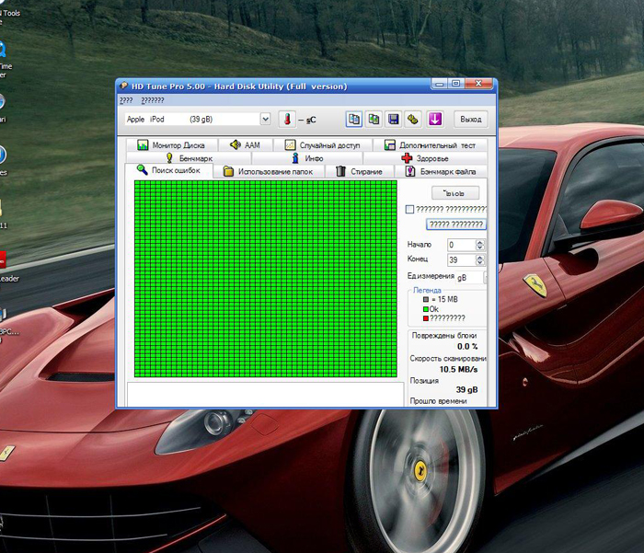
Task: Click the red error legend color square
Action: pyautogui.click(x=426, y=317)
